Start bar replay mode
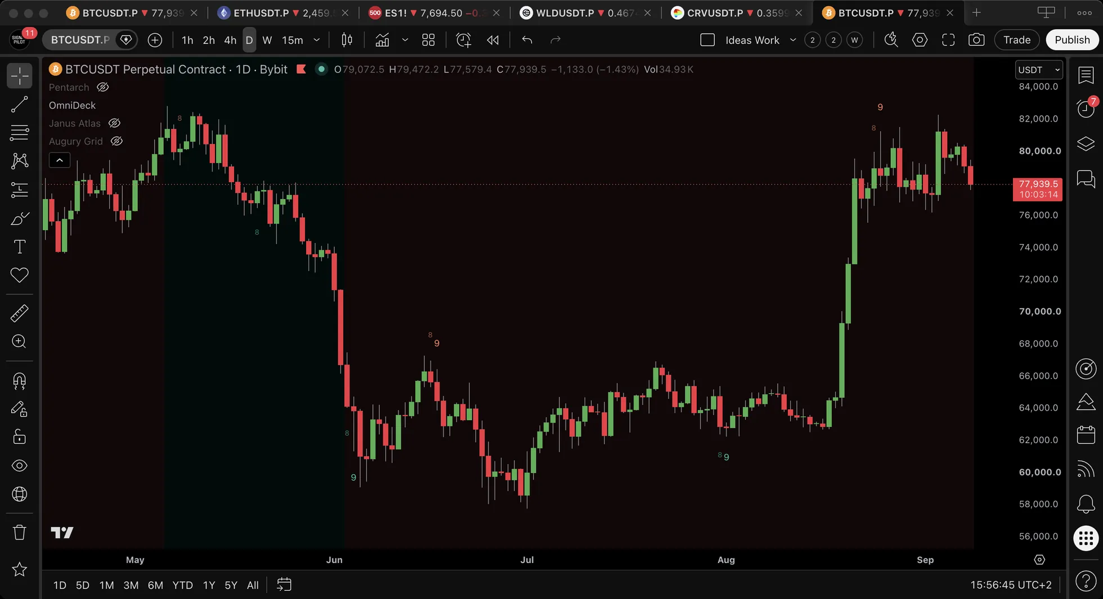1103x599 pixels. pyautogui.click(x=493, y=40)
